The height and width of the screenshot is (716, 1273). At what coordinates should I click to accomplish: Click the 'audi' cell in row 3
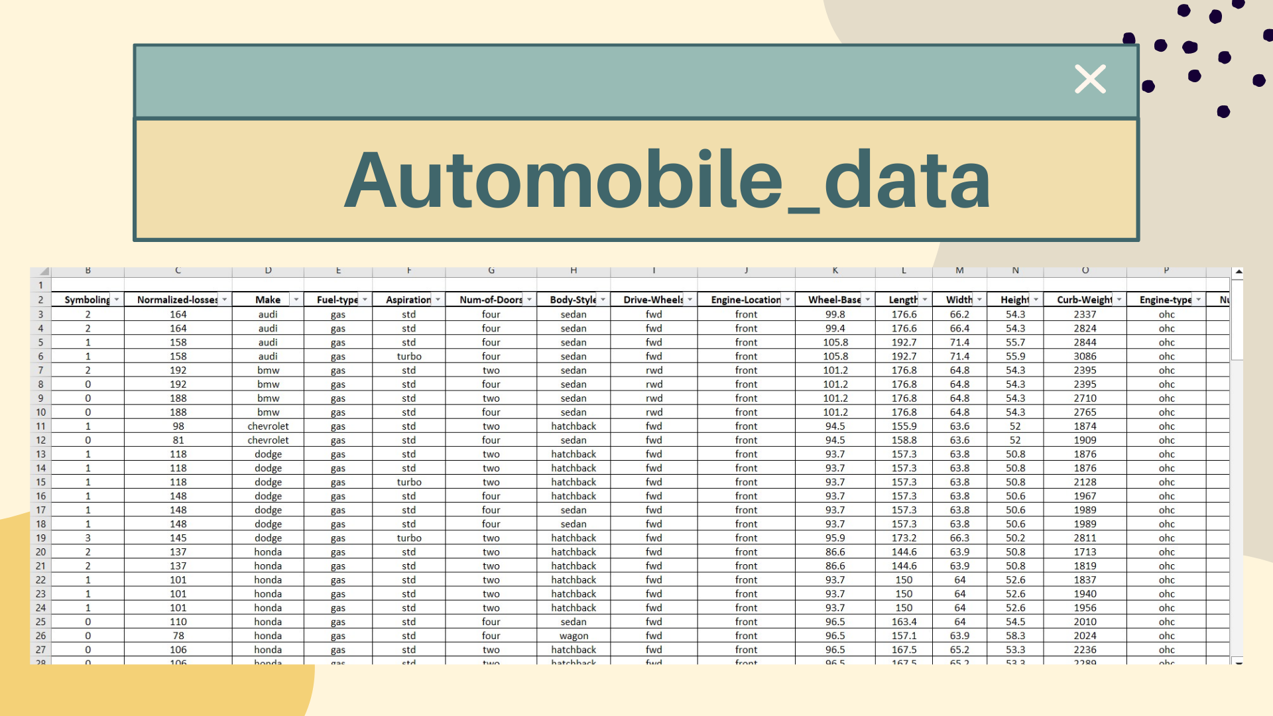click(268, 314)
